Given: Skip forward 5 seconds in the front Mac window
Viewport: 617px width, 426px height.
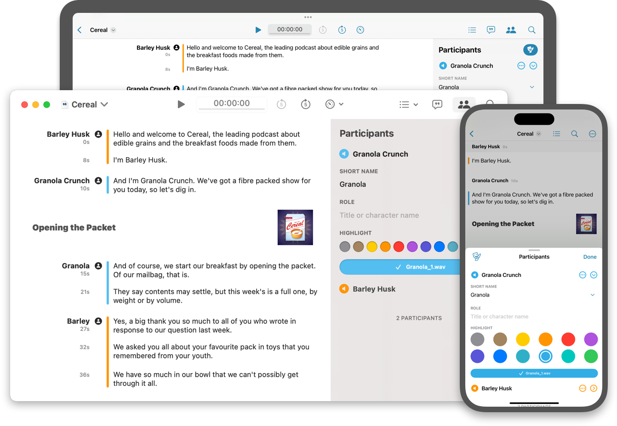Looking at the screenshot, I should point(306,104).
